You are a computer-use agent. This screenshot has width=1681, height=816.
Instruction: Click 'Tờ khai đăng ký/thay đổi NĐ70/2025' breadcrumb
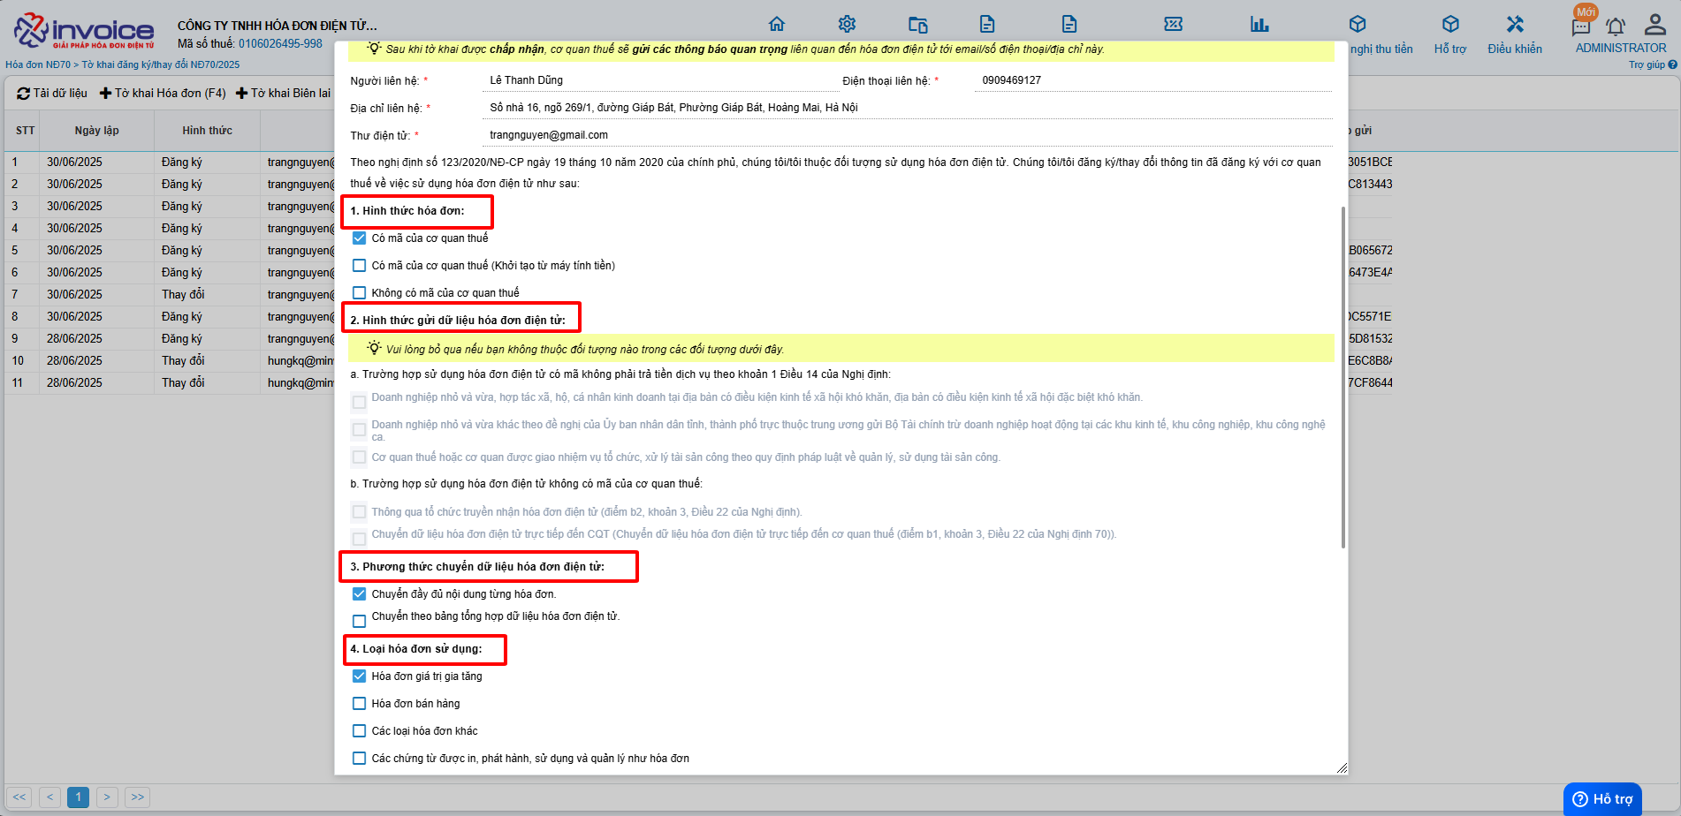tap(161, 64)
